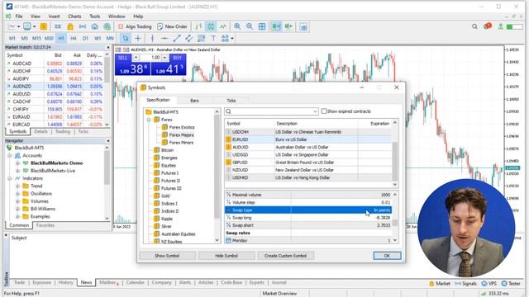This screenshot has height=297, width=529.
Task: Click the OK button in Symbols dialog
Action: pyautogui.click(x=387, y=256)
